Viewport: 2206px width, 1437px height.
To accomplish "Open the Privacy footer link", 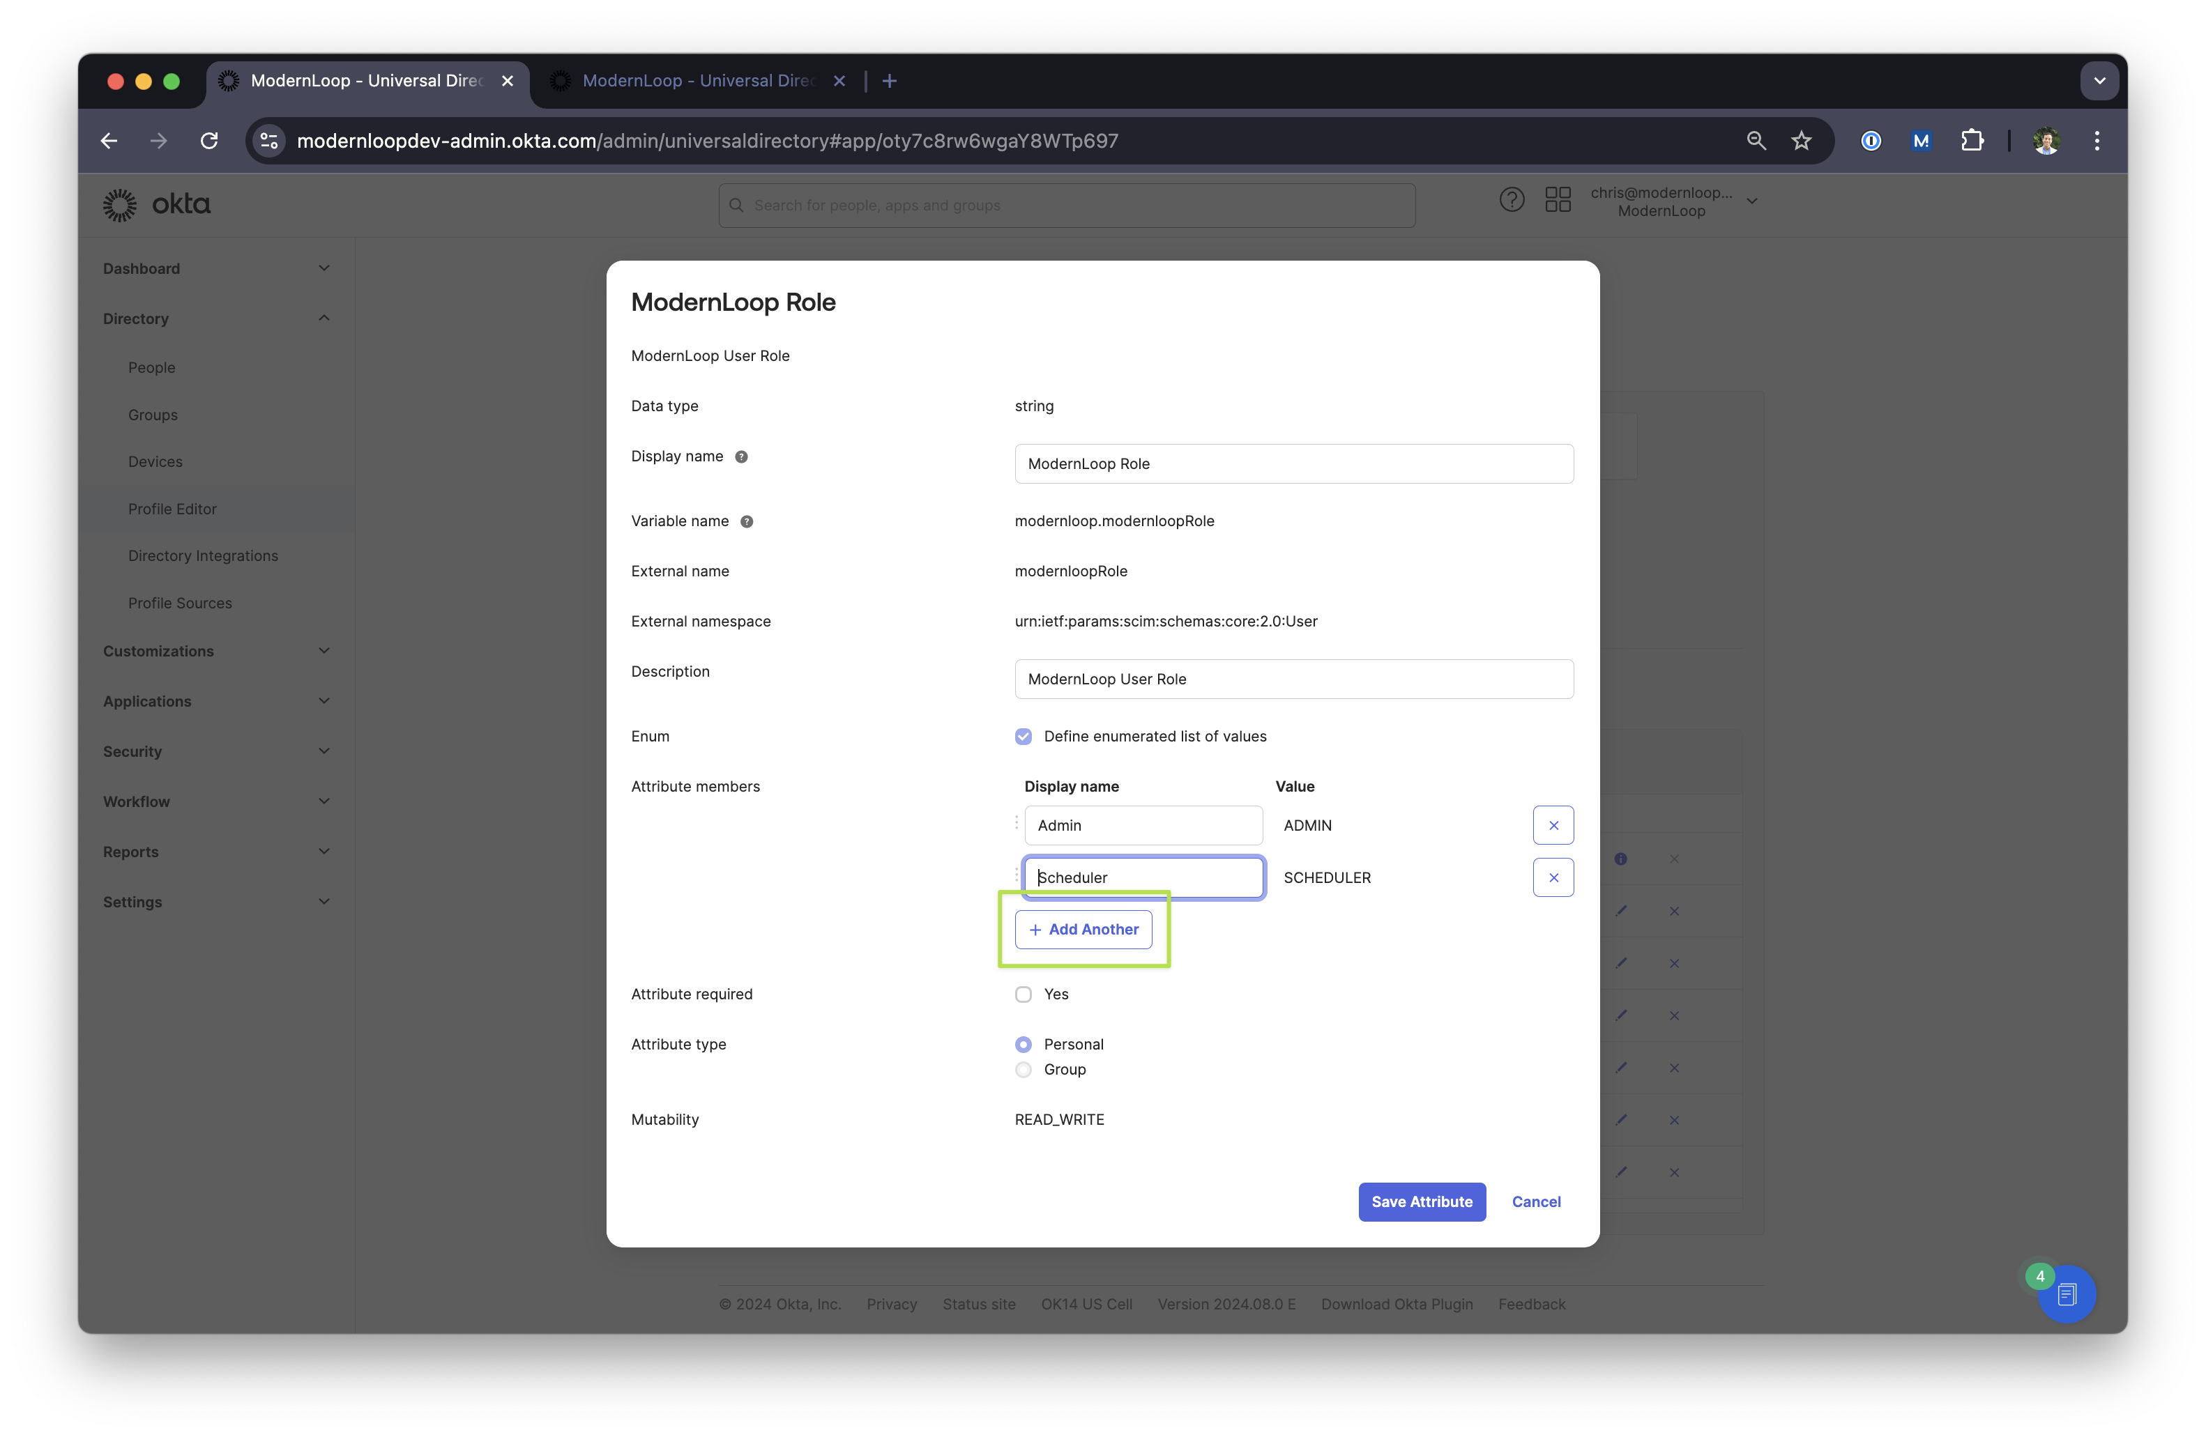I will 892,1305.
